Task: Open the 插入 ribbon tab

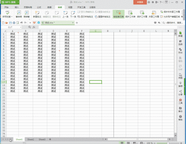Action: click(x=17, y=7)
